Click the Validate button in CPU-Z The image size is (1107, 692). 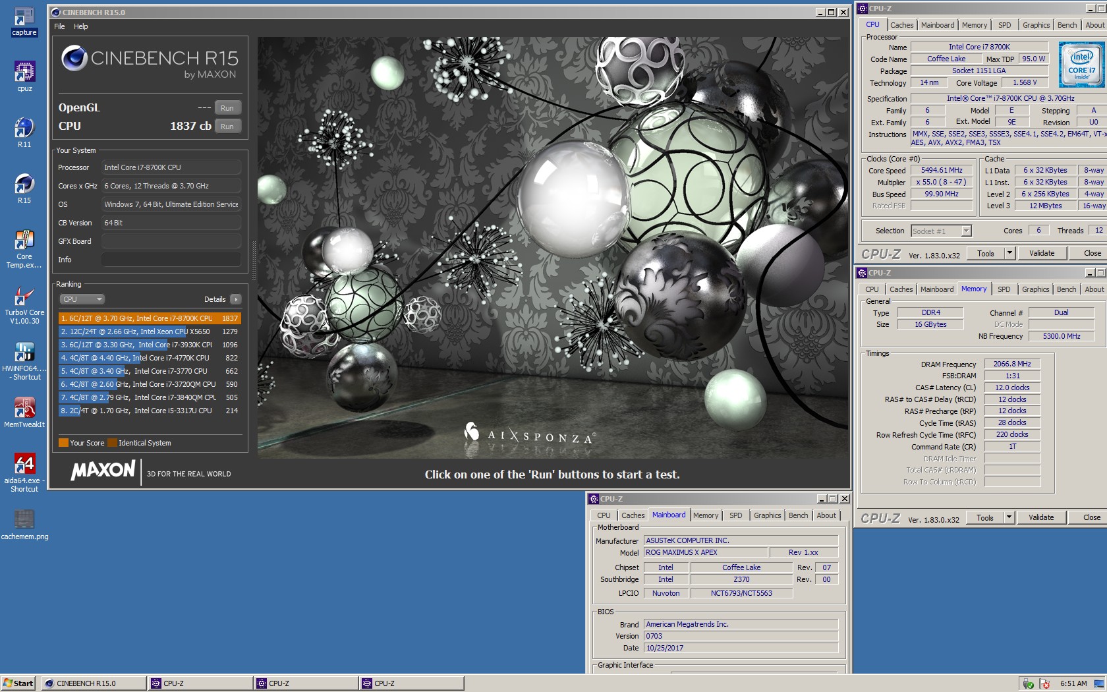(x=1041, y=253)
